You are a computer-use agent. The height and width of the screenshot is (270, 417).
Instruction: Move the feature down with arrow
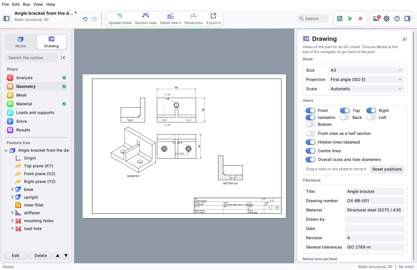pos(66,255)
